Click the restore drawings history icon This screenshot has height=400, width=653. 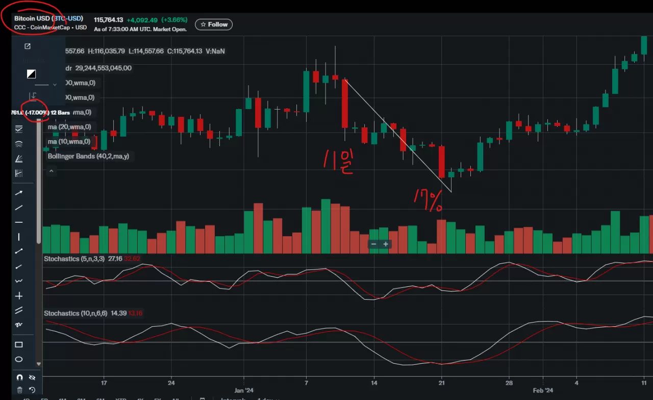32,390
